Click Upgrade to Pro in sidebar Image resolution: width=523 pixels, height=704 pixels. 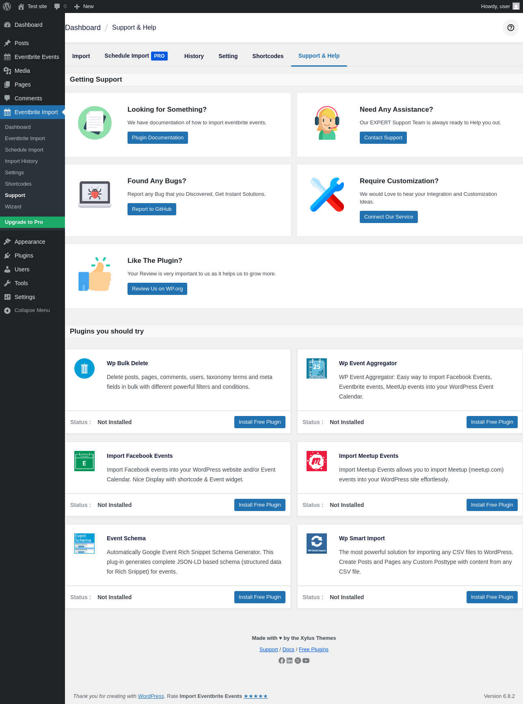[32, 222]
